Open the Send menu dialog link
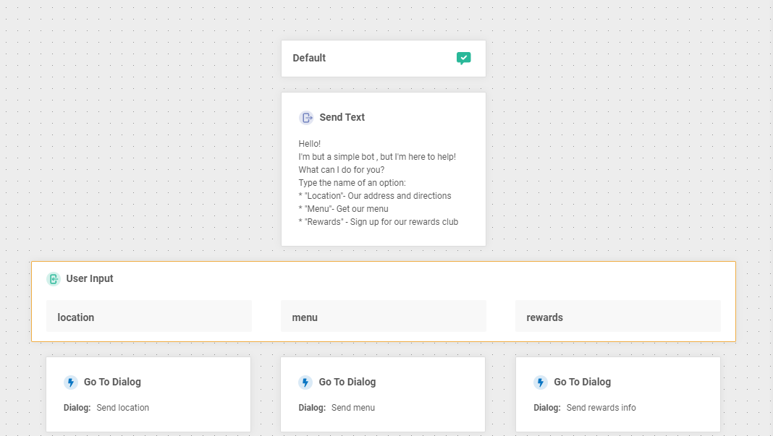This screenshot has height=436, width=773. tap(353, 408)
